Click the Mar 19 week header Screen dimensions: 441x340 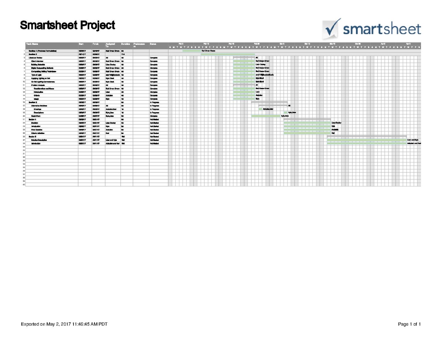[x=332, y=44]
